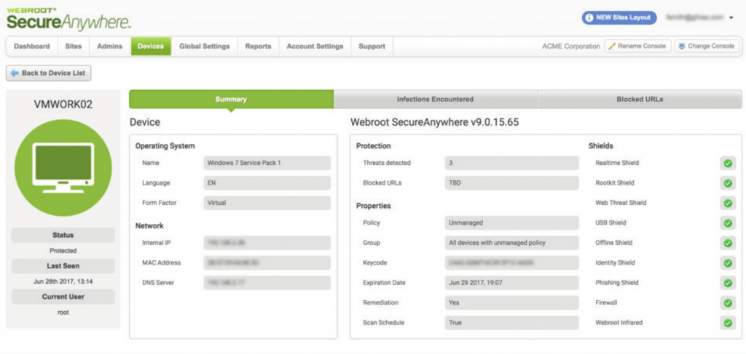This screenshot has height=354, width=746.
Task: Click the Offline Shield green check icon
Action: click(x=728, y=243)
